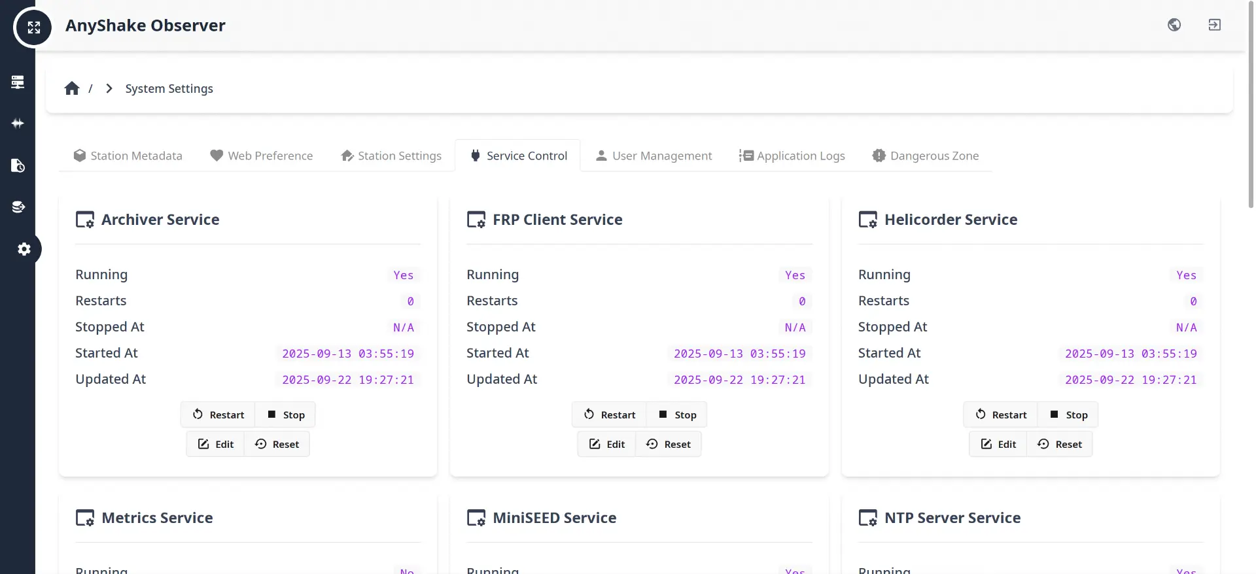Restart the FRP Client Service

click(x=609, y=414)
